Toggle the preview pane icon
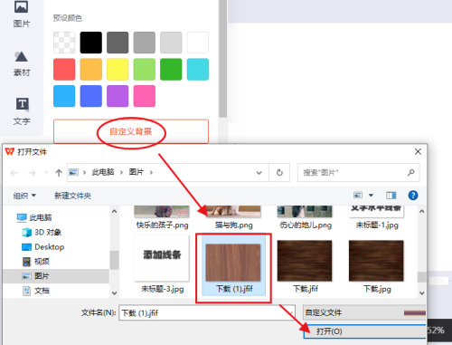The height and width of the screenshot is (345, 452). [x=391, y=196]
